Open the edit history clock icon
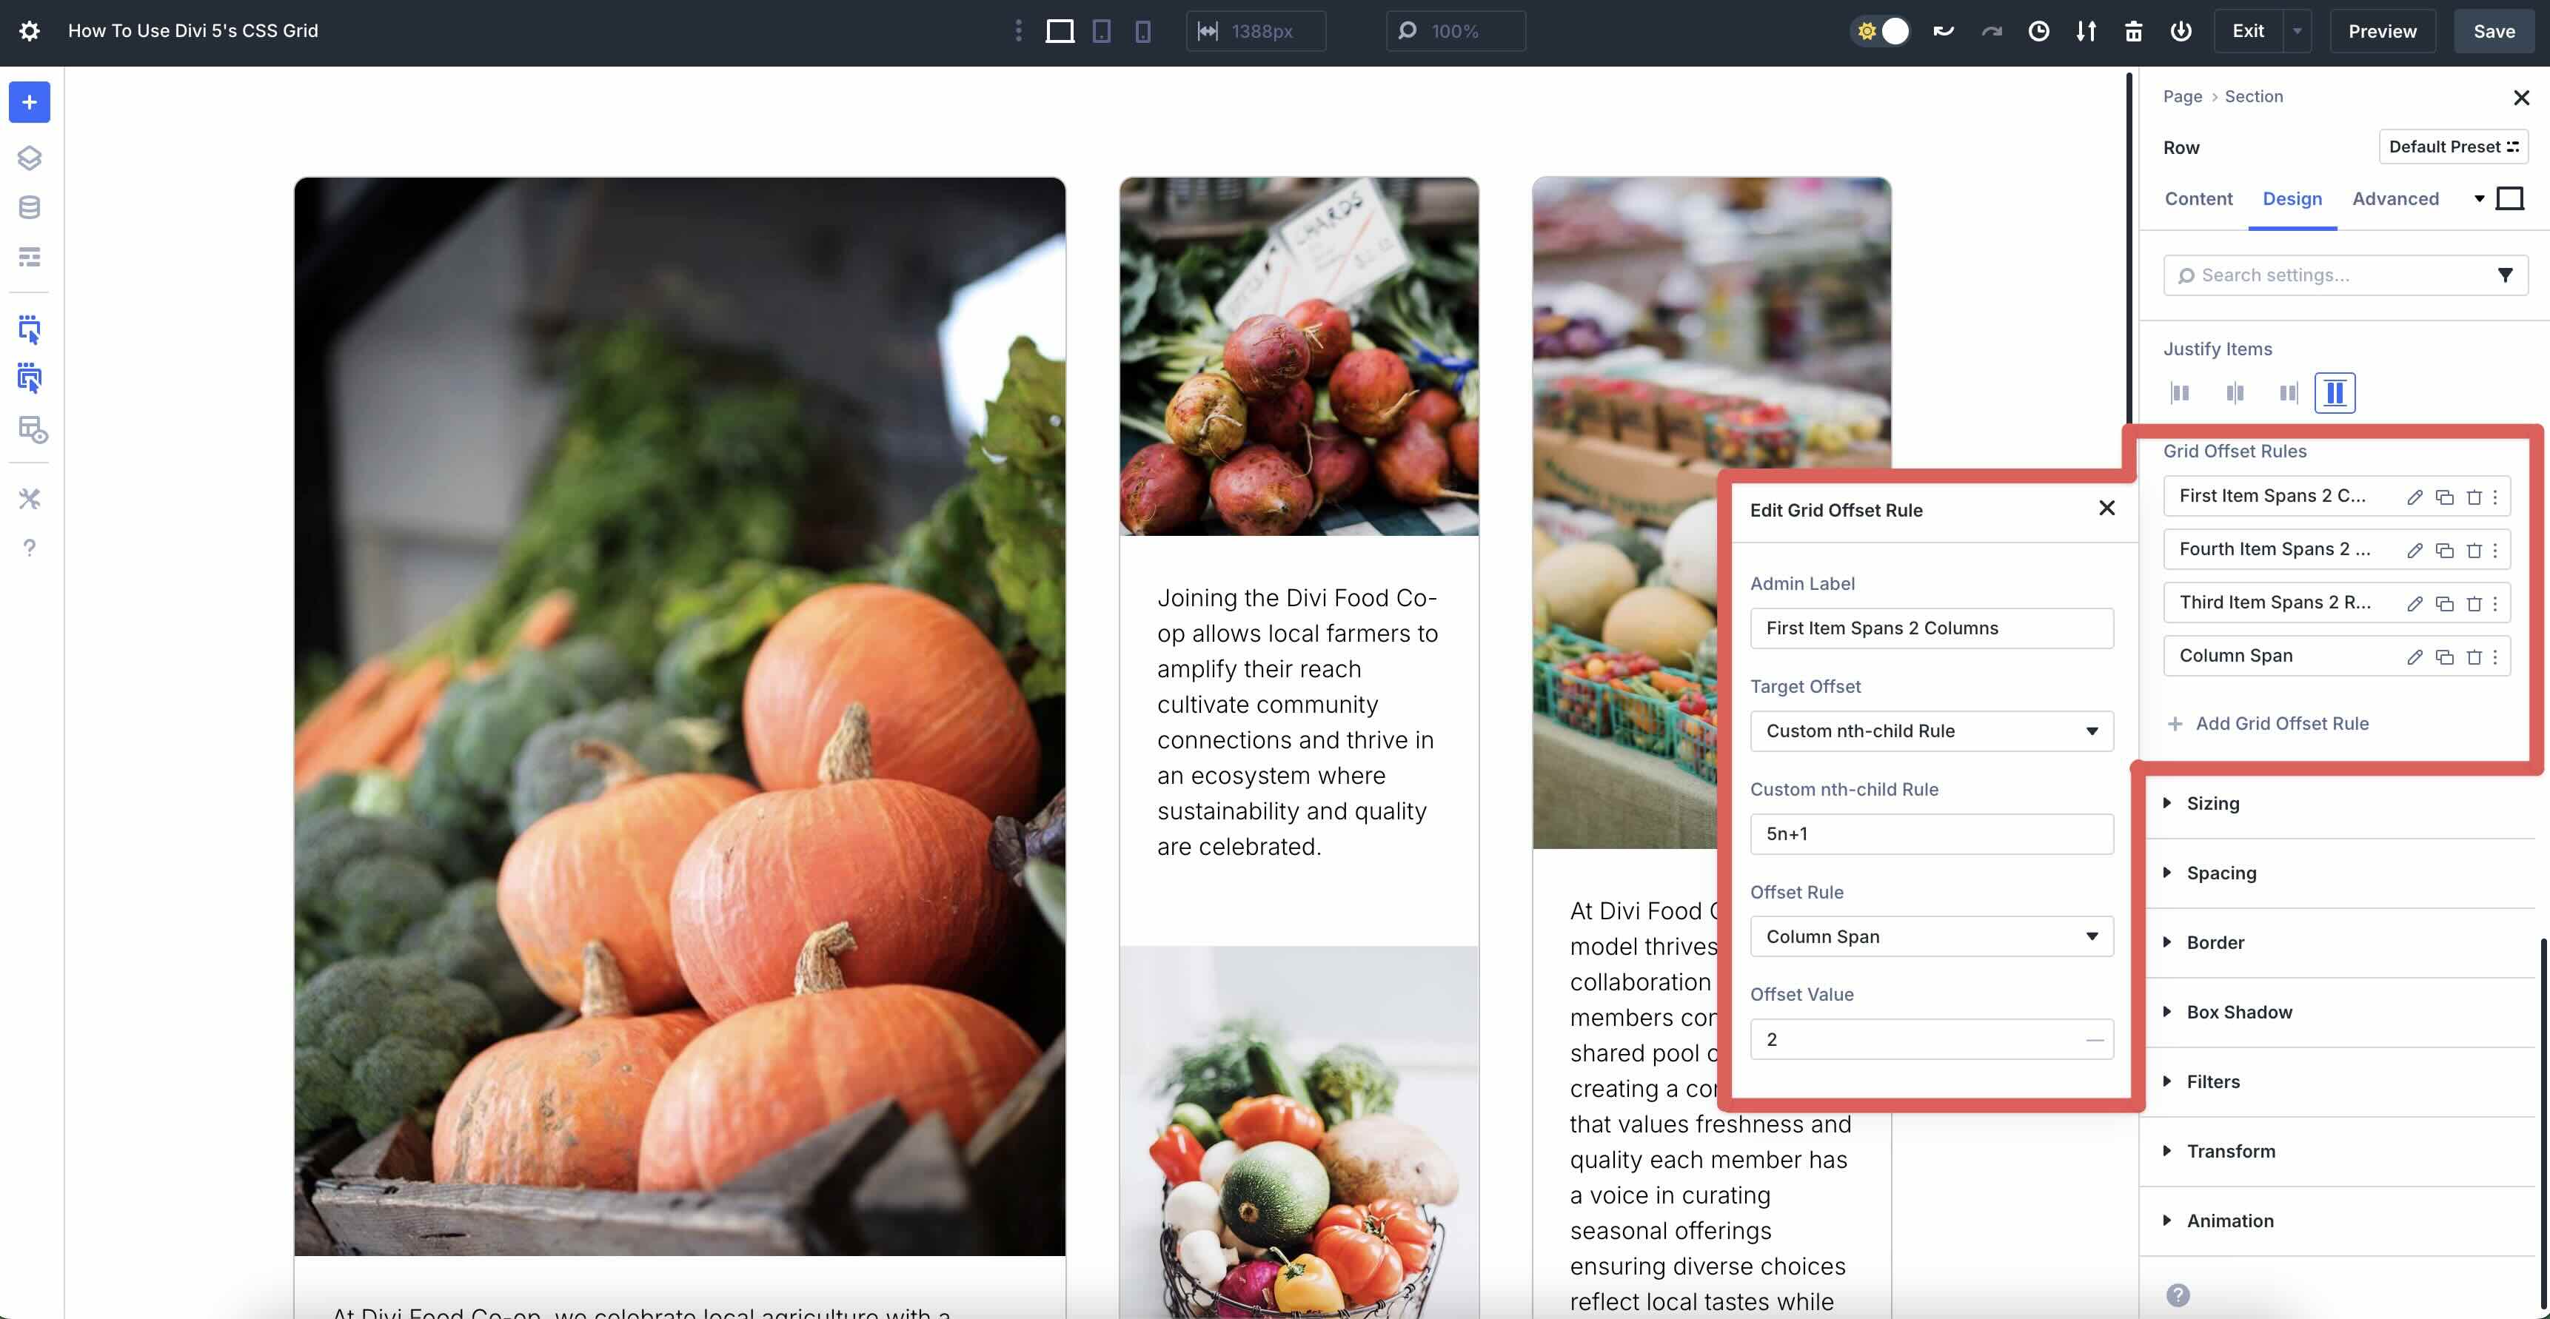 point(2038,30)
